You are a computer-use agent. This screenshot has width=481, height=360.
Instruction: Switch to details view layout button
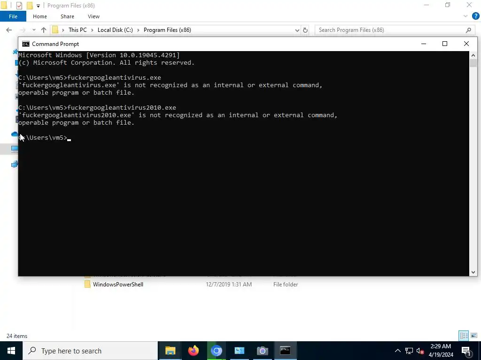pyautogui.click(x=464, y=336)
